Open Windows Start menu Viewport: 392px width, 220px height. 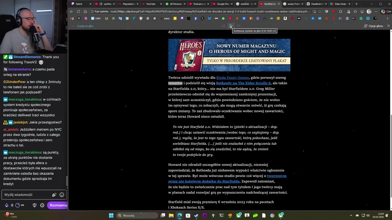pyautogui.click(x=111, y=215)
